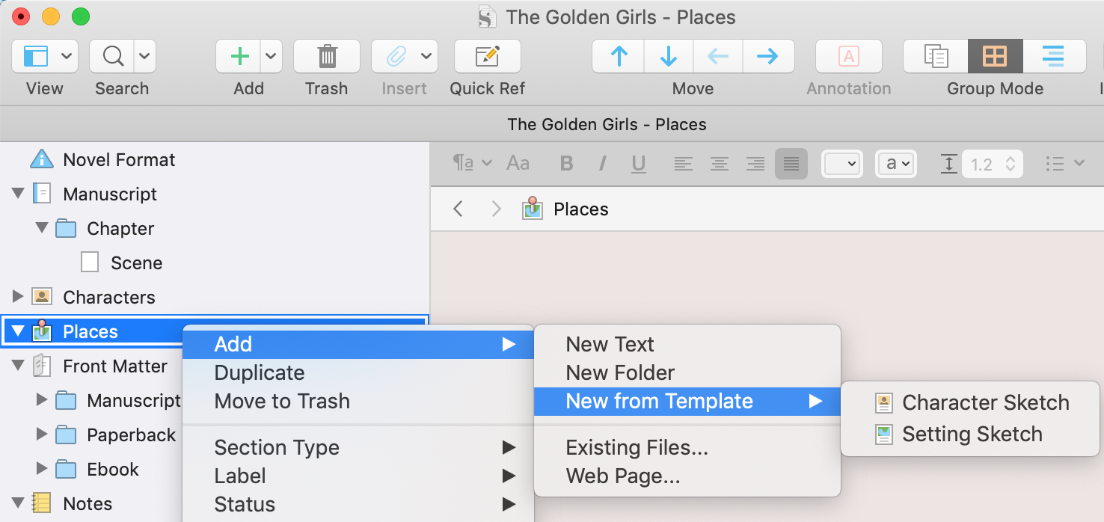This screenshot has width=1104, height=522.
Task: Open the highlight color dropdown
Action: [896, 163]
